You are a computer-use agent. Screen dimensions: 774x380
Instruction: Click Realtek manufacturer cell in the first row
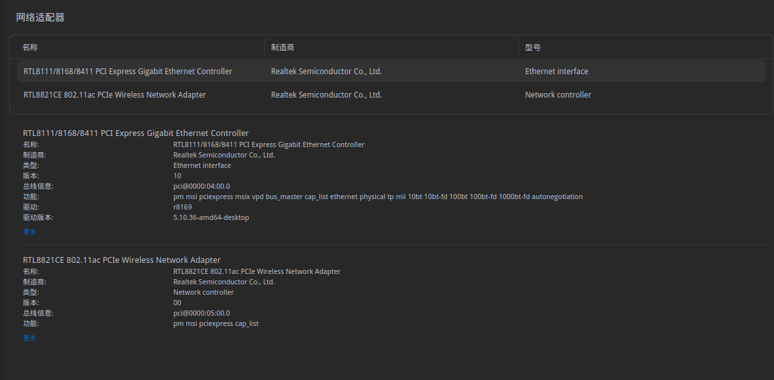pos(326,72)
